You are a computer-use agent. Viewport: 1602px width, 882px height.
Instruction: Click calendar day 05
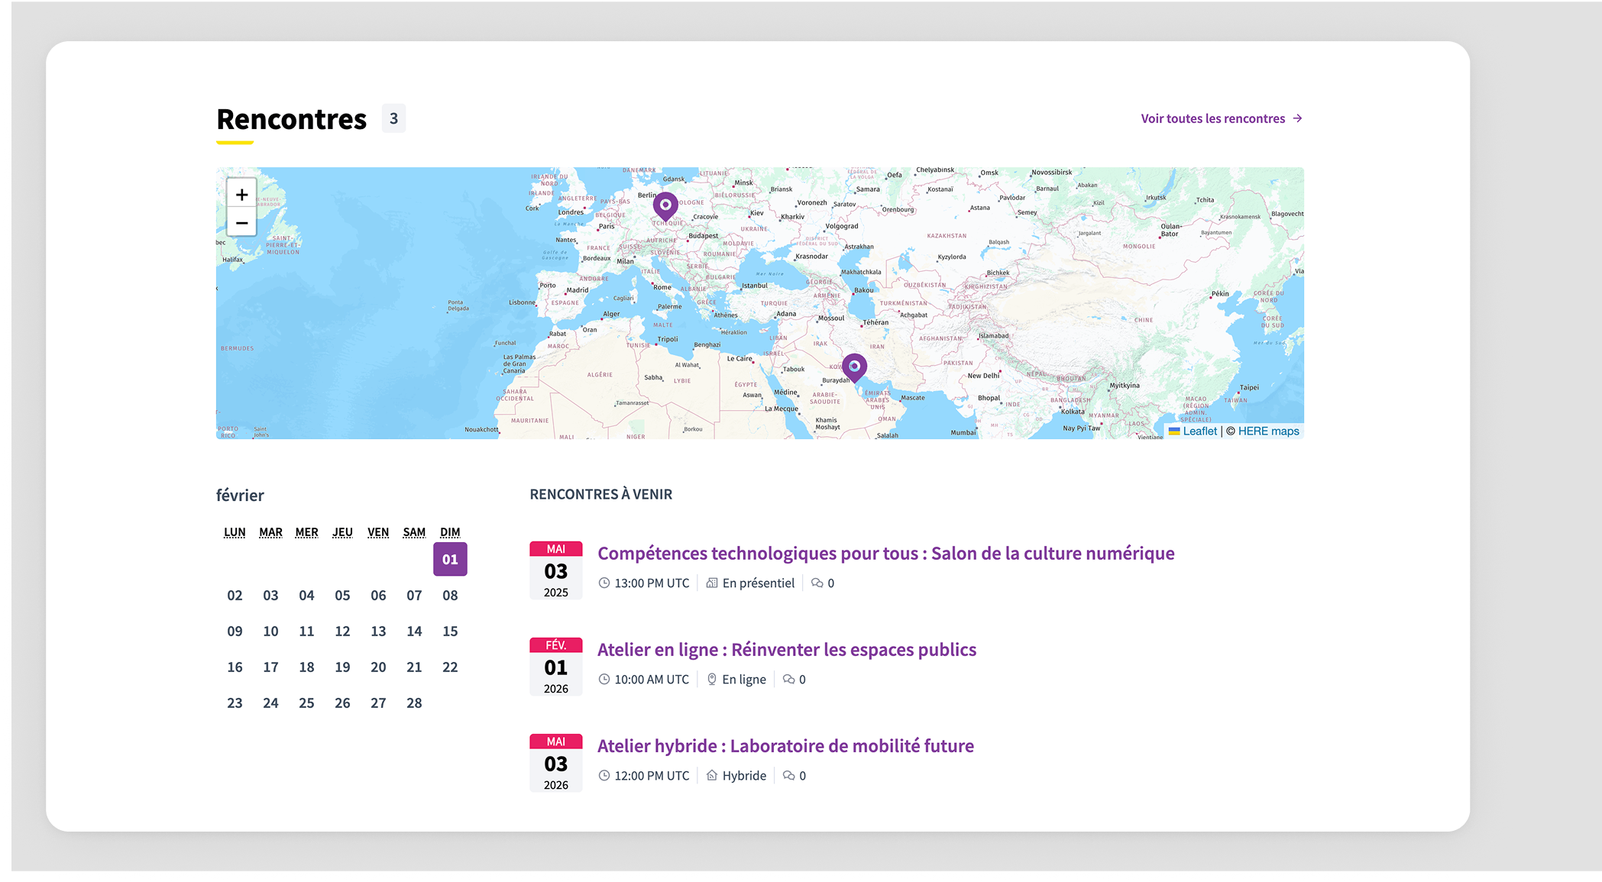(342, 595)
